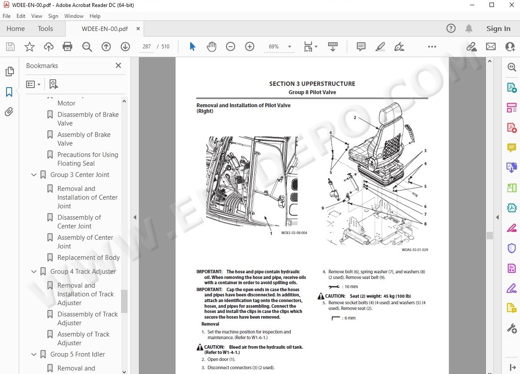Add a sticky note comment
Viewport: 520px width, 374px height.
point(361,47)
